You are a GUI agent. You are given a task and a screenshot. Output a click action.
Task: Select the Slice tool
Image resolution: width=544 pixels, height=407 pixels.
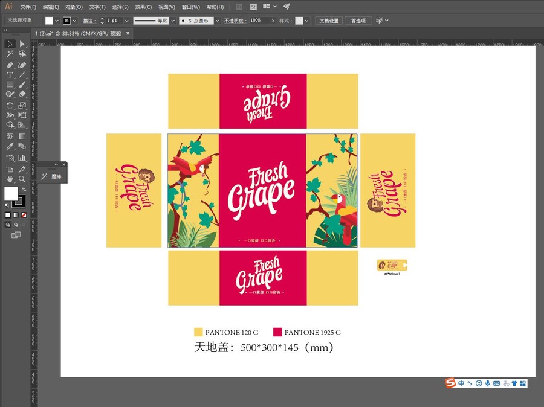22,169
